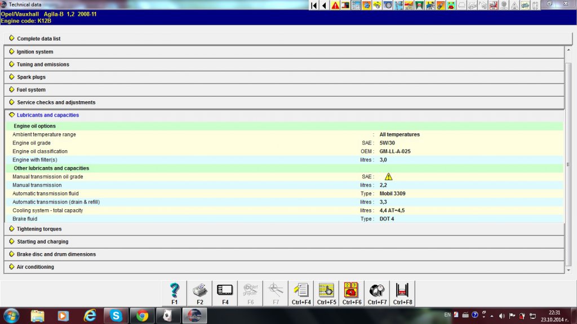The width and height of the screenshot is (577, 324).
Task: Click the Windows Start button
Action: tap(11, 316)
